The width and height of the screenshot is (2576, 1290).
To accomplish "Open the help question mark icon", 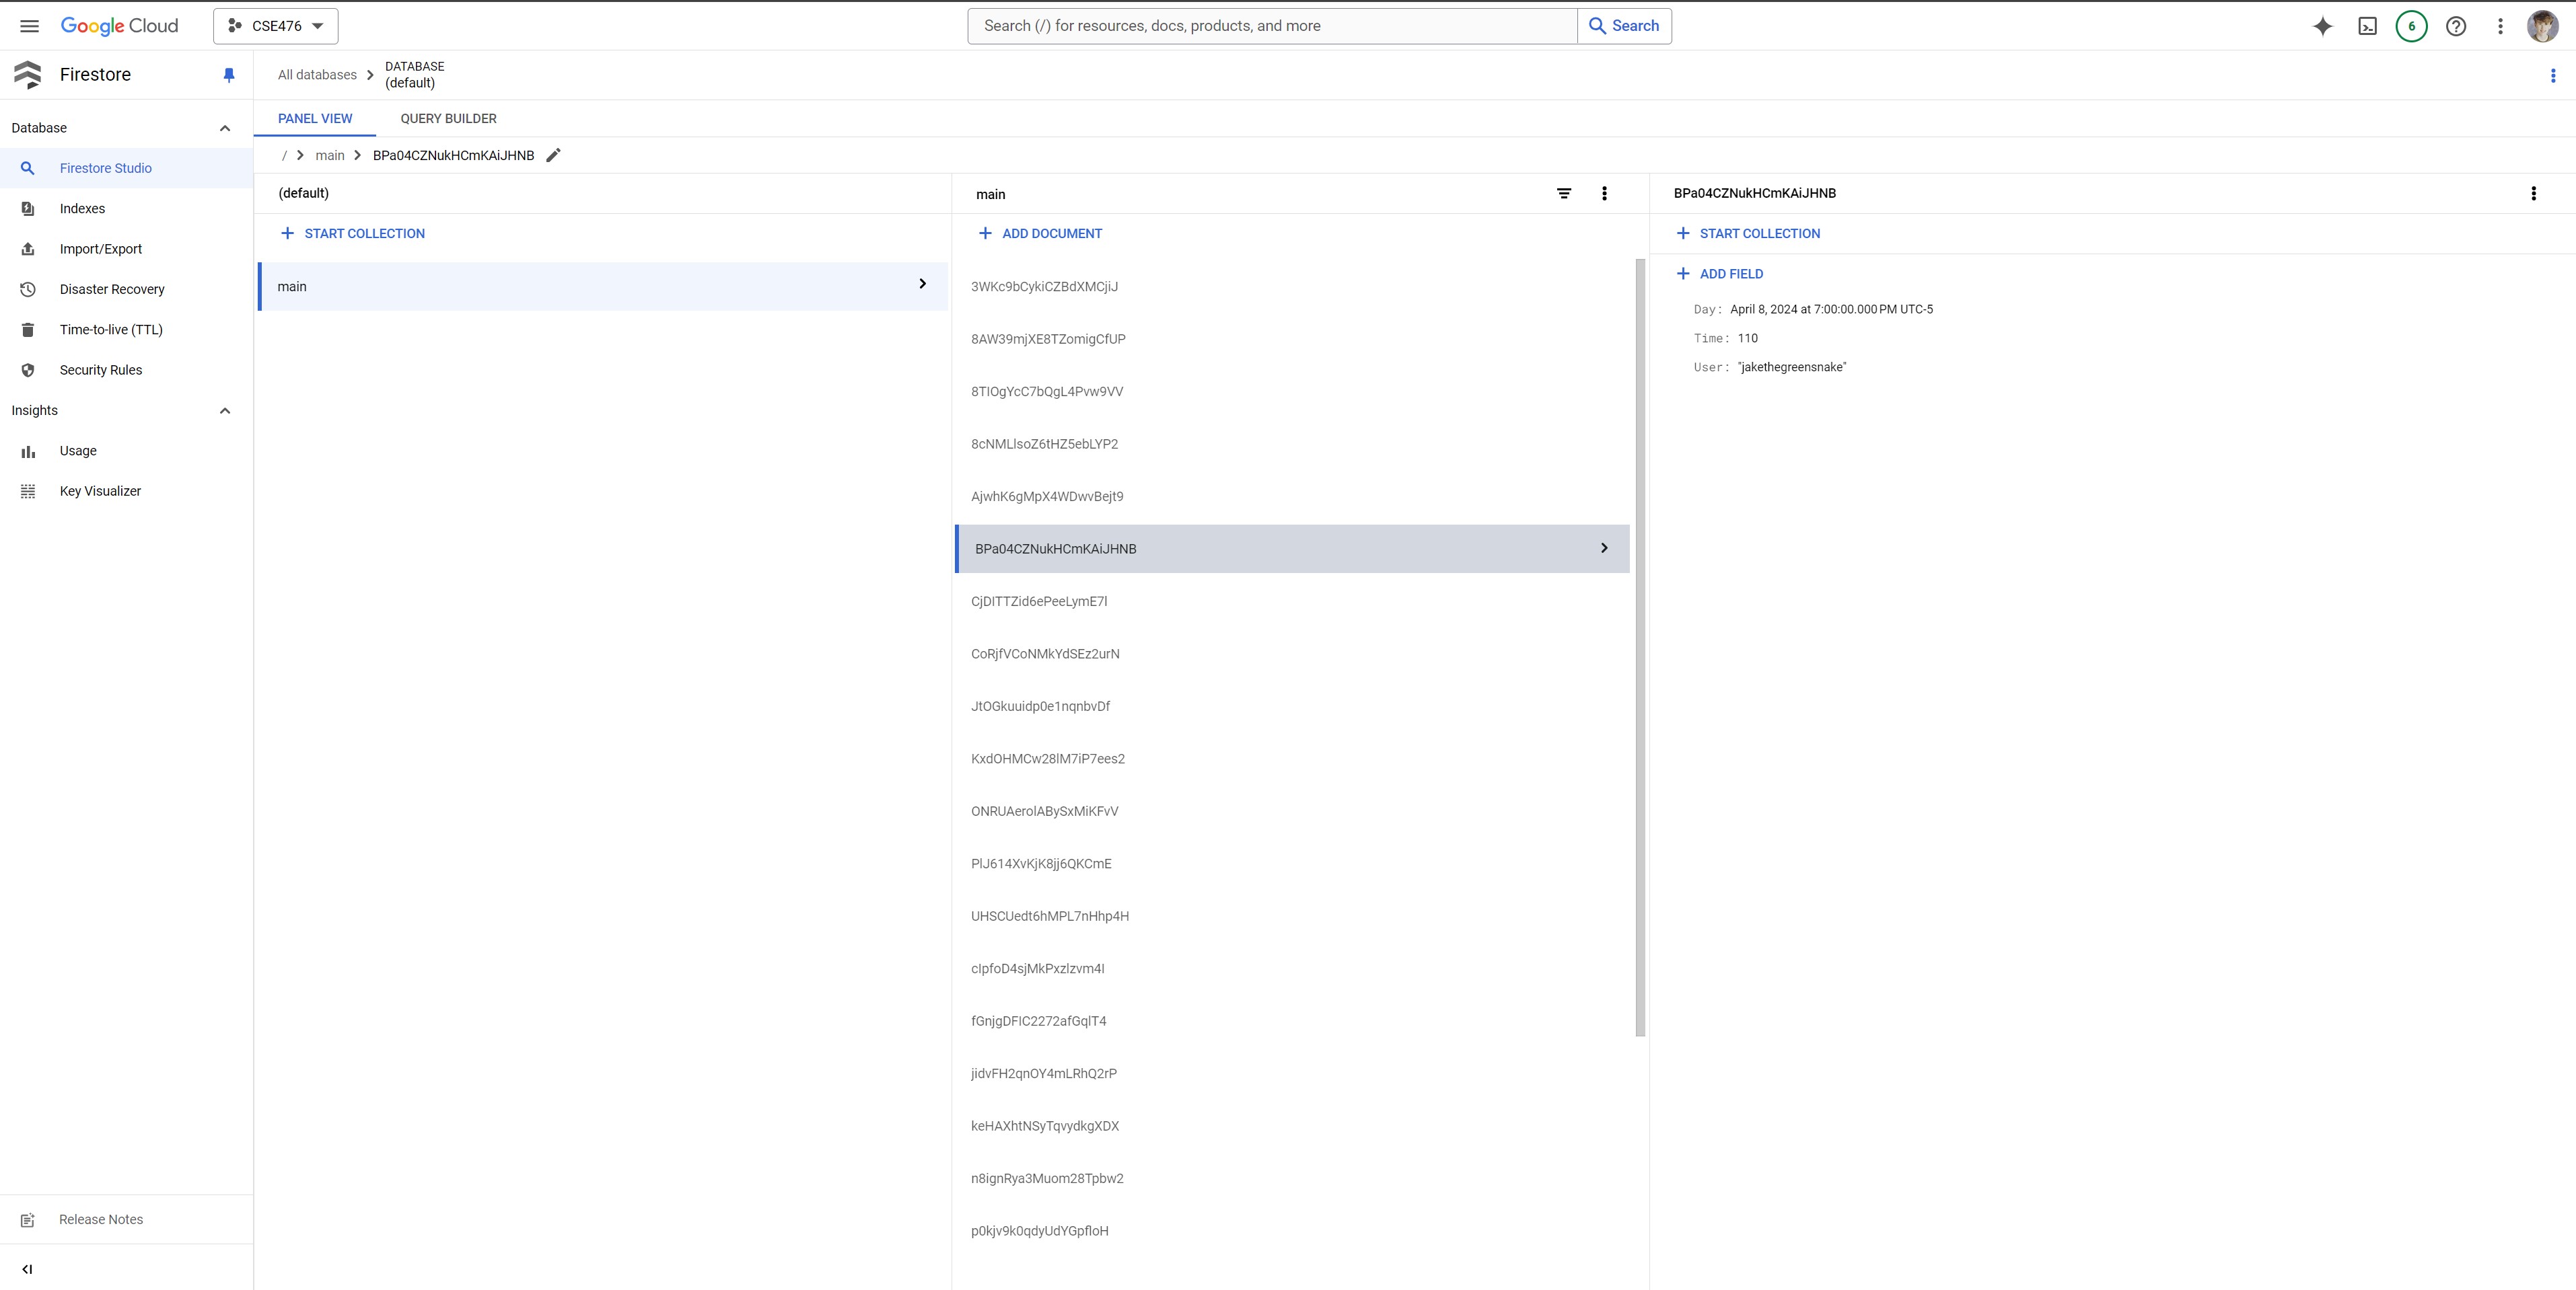I will [2456, 27].
